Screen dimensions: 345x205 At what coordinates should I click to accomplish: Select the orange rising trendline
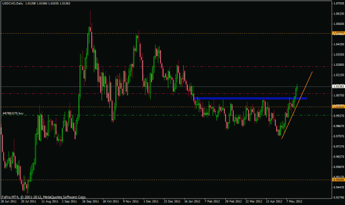point(297,105)
